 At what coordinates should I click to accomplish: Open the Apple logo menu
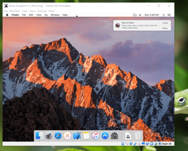pyautogui.click(x=7, y=15)
